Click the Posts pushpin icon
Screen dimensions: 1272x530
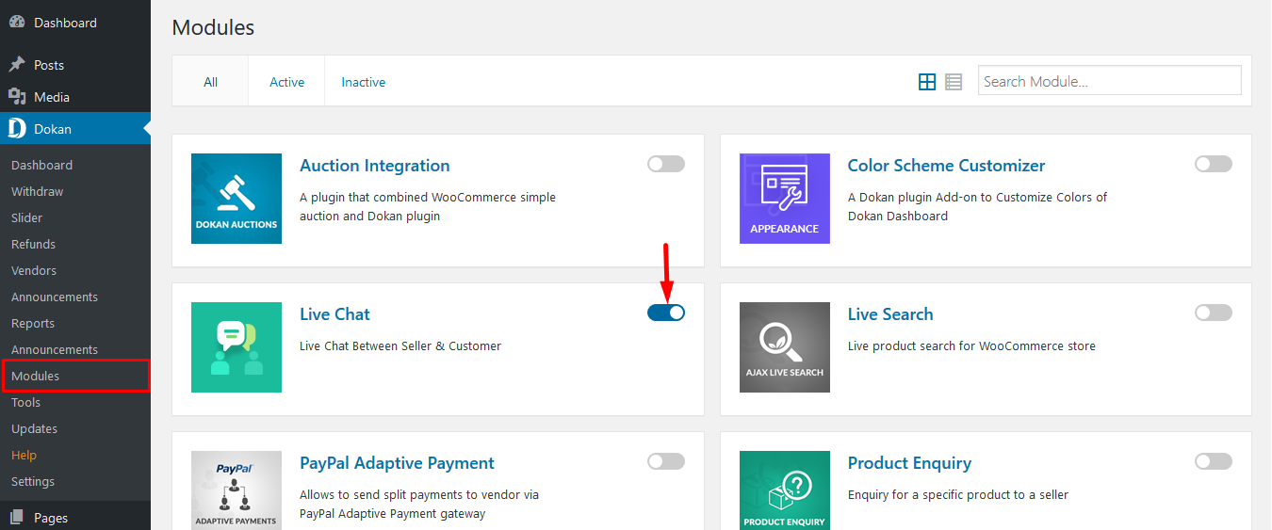click(x=17, y=65)
